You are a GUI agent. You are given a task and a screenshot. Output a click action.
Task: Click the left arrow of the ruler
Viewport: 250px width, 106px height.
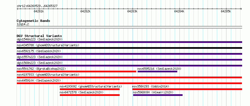tap(17, 9)
